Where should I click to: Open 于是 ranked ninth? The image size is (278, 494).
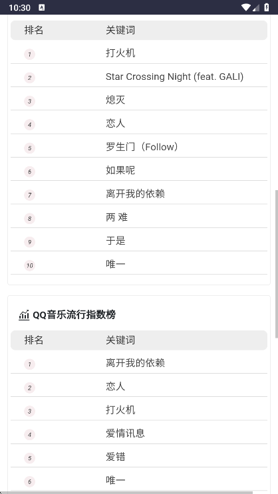tap(115, 241)
